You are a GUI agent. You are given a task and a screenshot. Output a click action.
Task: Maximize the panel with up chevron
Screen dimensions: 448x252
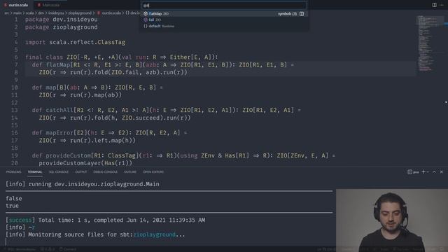point(434,171)
